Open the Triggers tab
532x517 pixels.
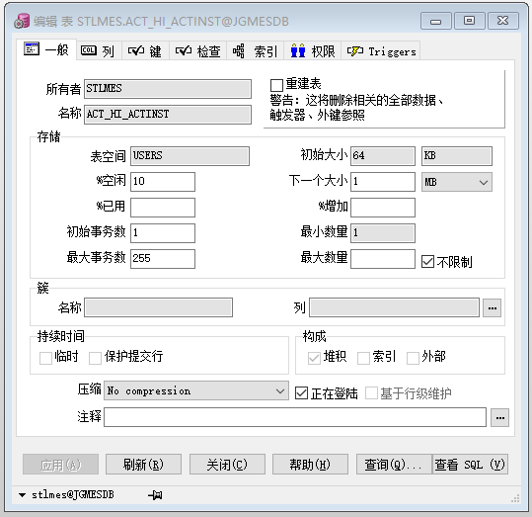click(381, 51)
